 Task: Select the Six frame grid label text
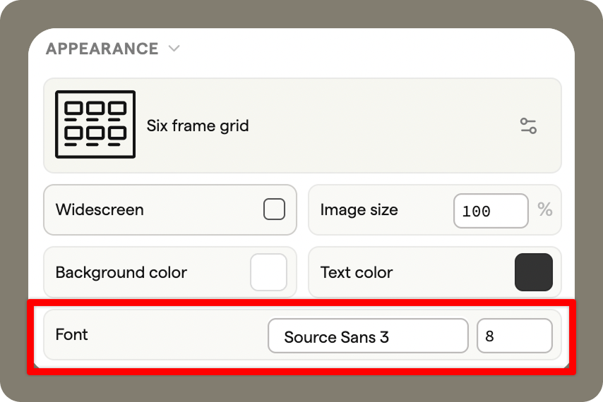pos(198,126)
